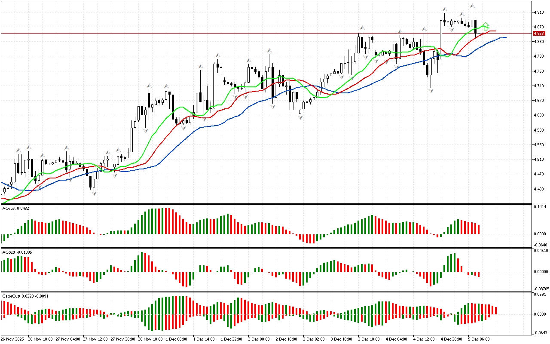Viewport: 550px width, 344px height.
Task: Click the tall white candle on 4 Dec 20:00
Action: pos(441,38)
